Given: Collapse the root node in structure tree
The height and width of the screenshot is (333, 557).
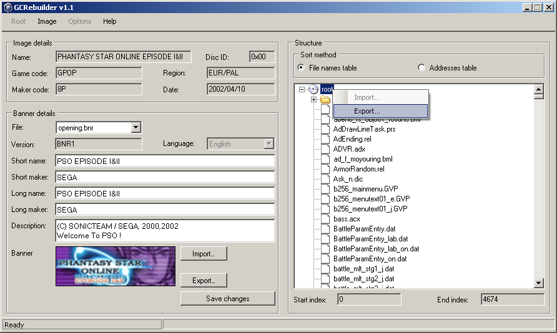Looking at the screenshot, I should (x=302, y=90).
